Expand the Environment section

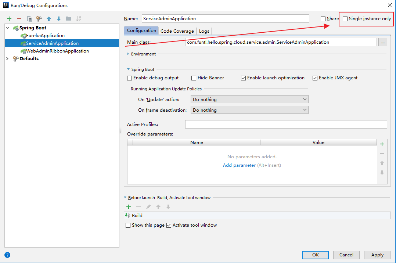(128, 54)
